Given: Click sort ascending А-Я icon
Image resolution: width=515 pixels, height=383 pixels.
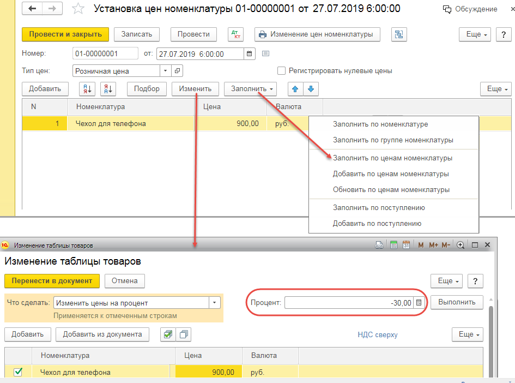Looking at the screenshot, I should (87, 89).
